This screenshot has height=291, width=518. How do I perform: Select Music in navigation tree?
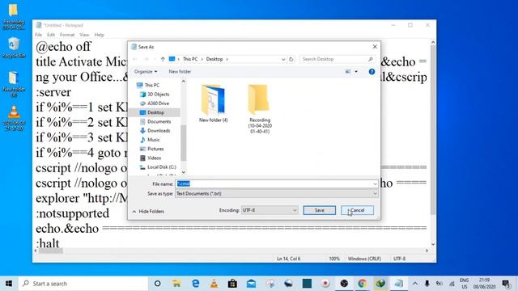[153, 140]
